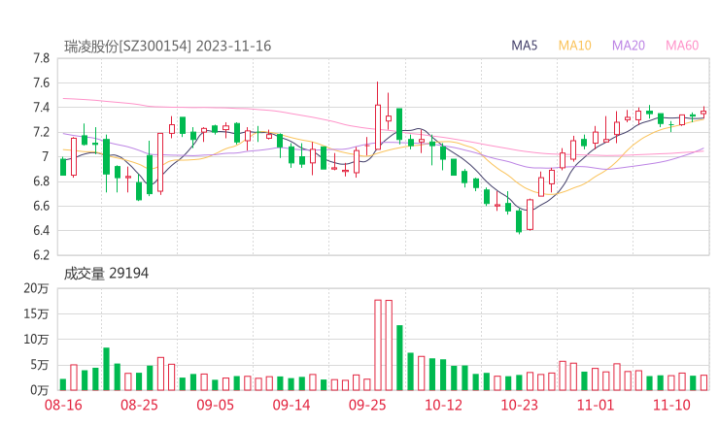719x427 pixels.
Task: Click the first green candlestick on 08-16
Action: coord(63,167)
